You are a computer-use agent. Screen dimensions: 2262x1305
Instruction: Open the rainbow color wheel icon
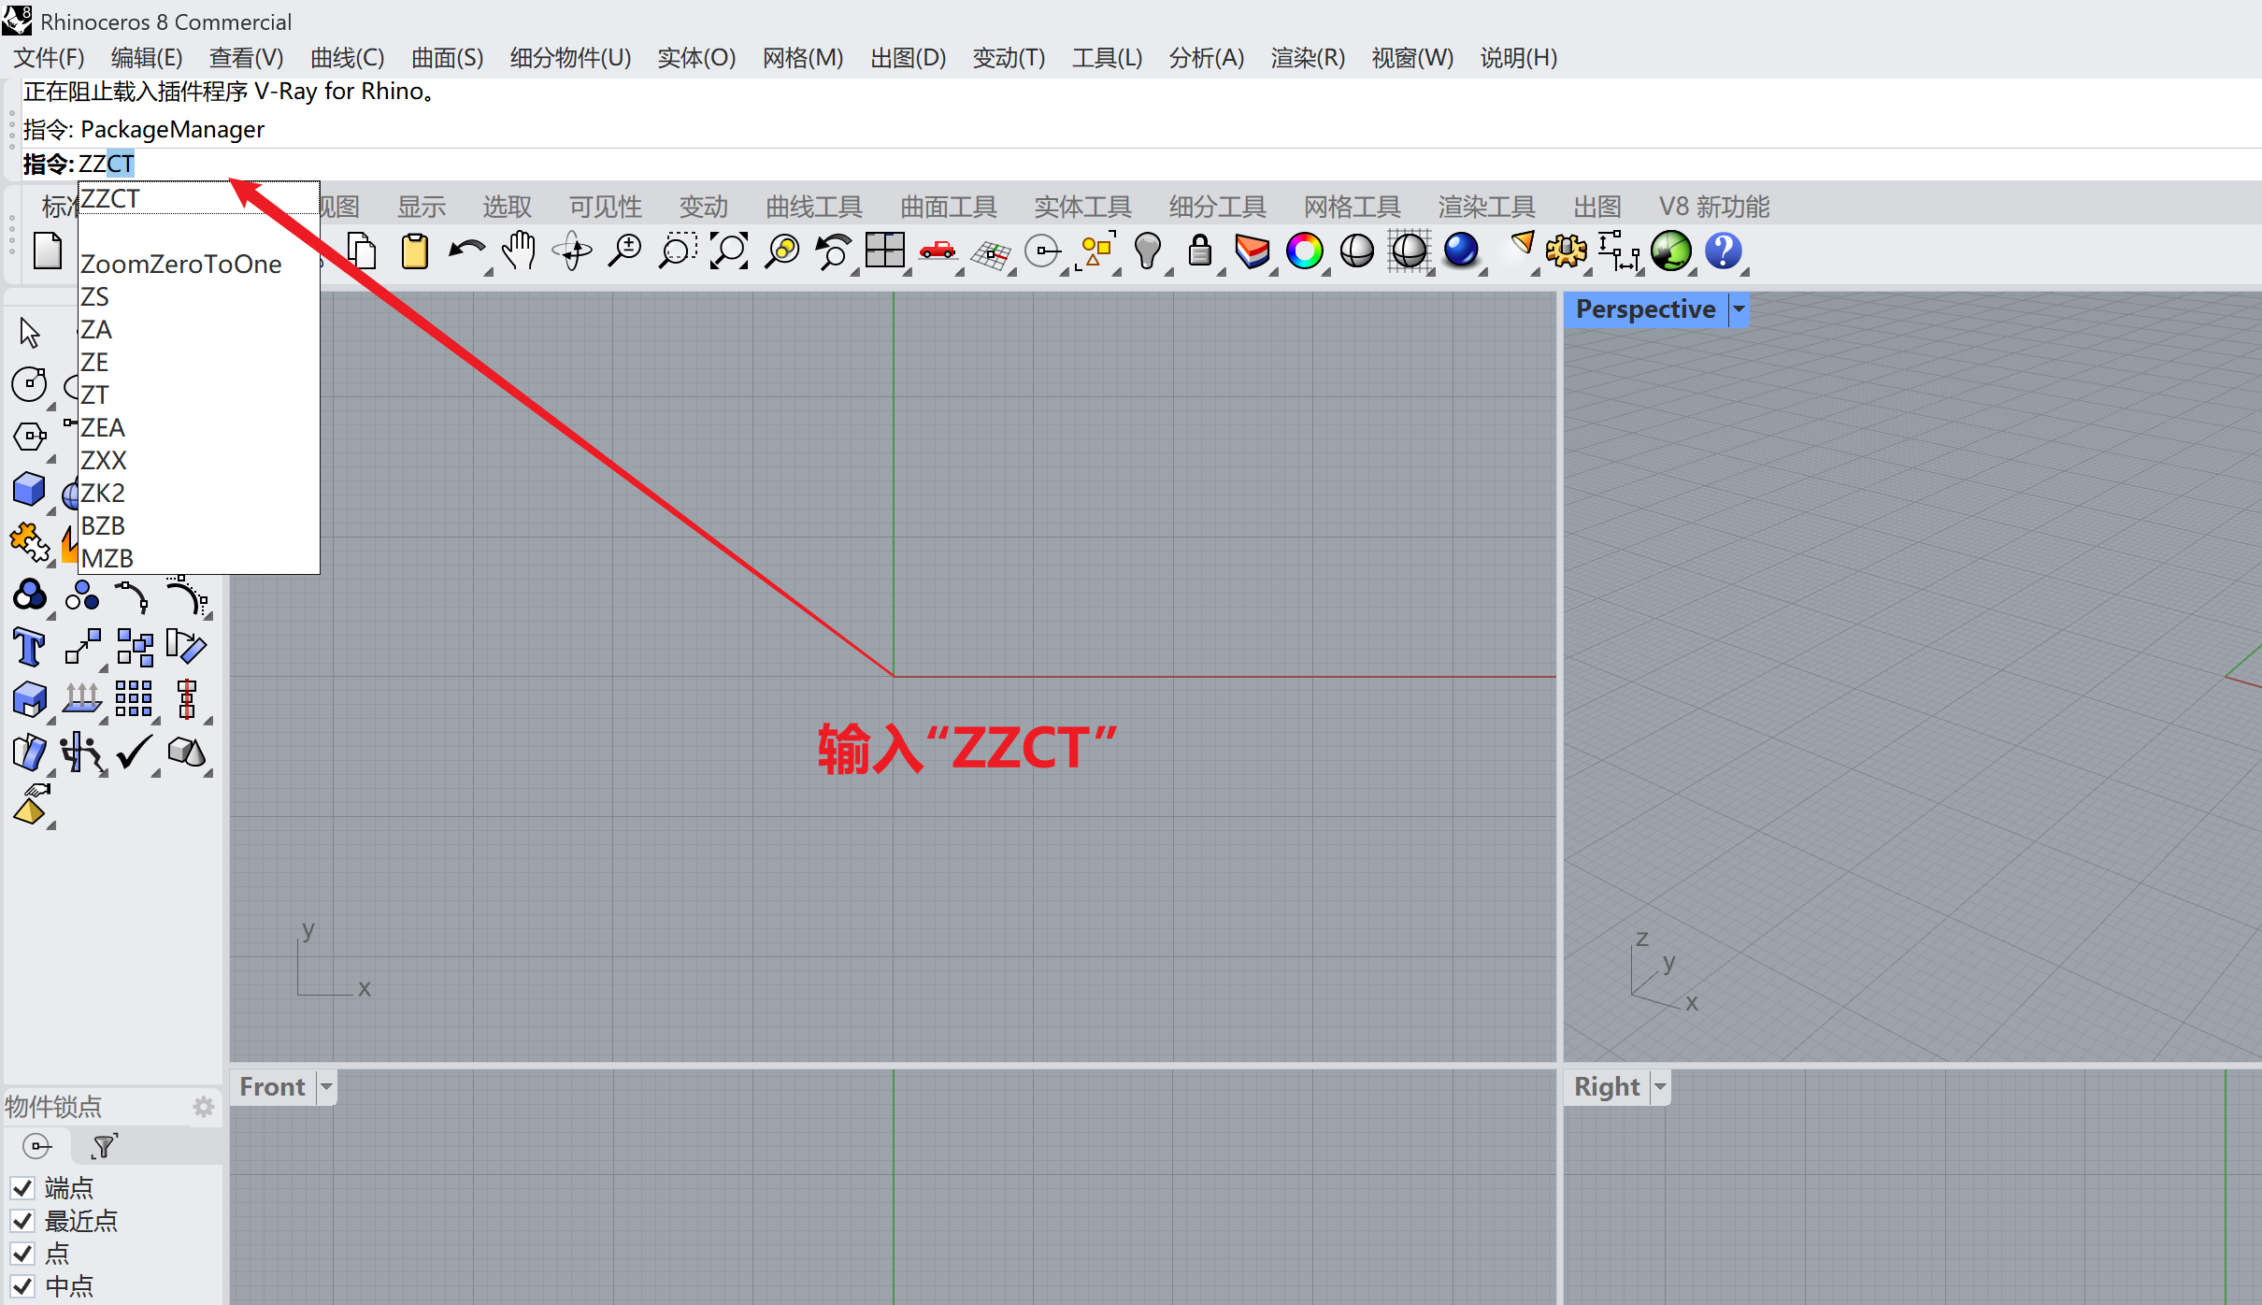1304,251
